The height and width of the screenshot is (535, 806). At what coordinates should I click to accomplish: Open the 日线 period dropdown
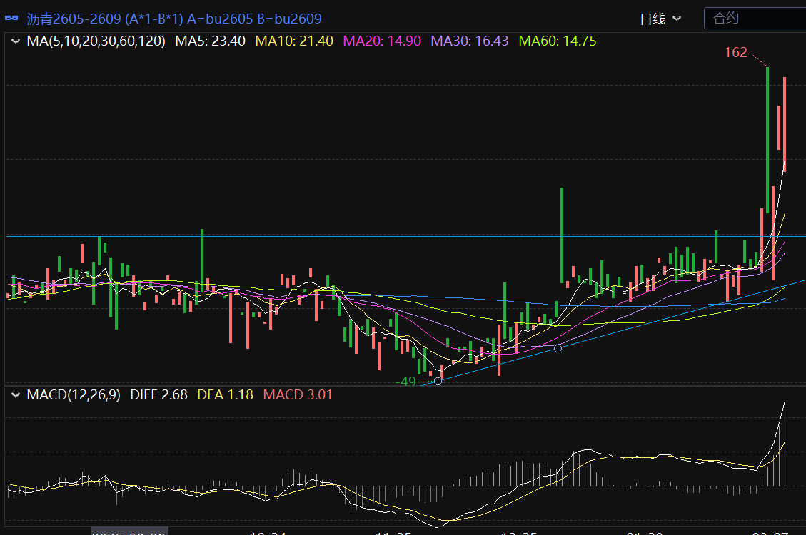pyautogui.click(x=660, y=19)
